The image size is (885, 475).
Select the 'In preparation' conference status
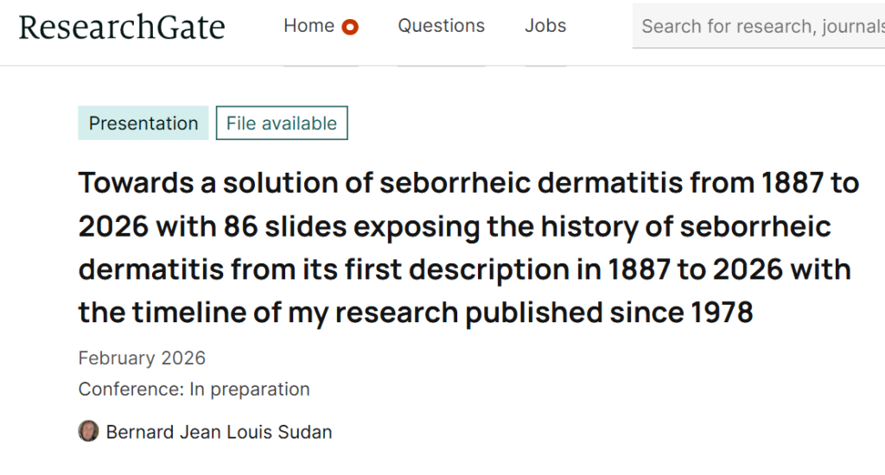click(250, 389)
